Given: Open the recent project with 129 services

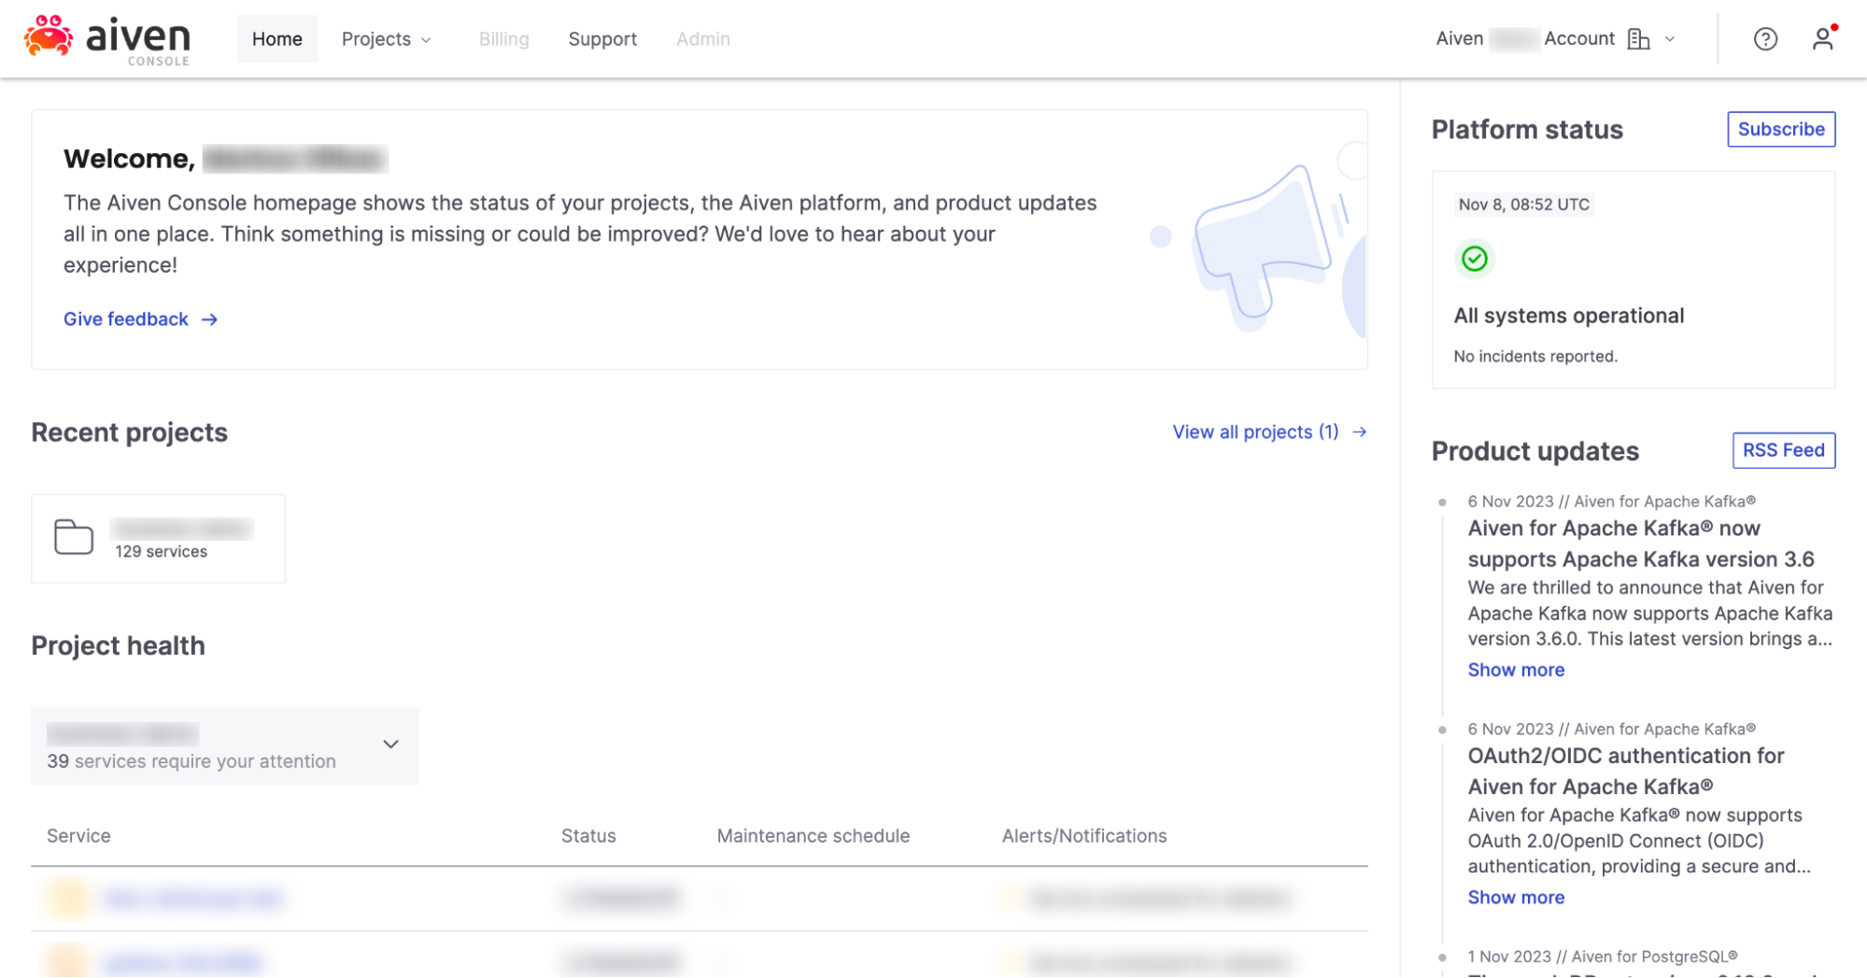Looking at the screenshot, I should coord(159,539).
